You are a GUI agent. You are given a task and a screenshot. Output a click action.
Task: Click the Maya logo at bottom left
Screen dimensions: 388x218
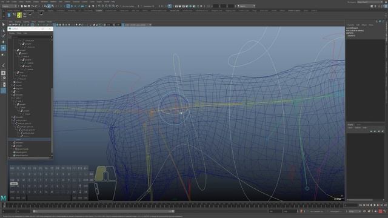click(3, 198)
